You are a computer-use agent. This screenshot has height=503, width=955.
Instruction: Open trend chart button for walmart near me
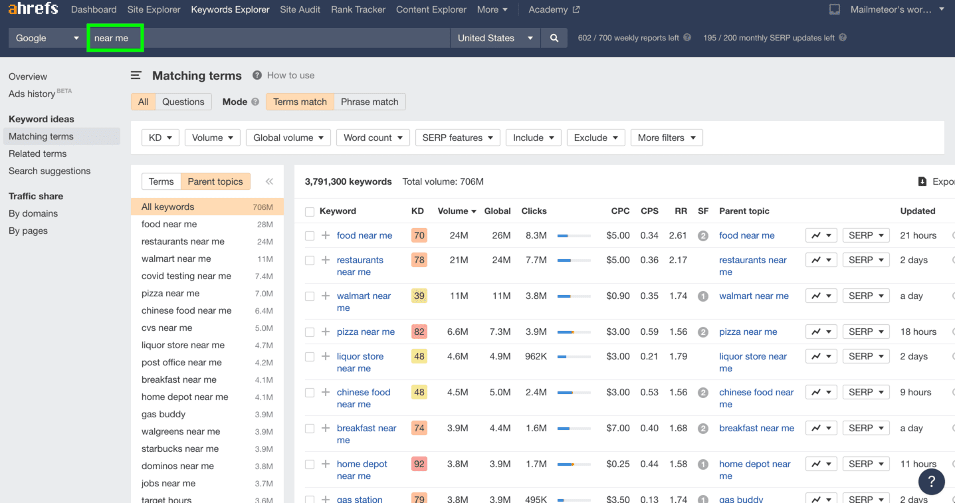(821, 296)
